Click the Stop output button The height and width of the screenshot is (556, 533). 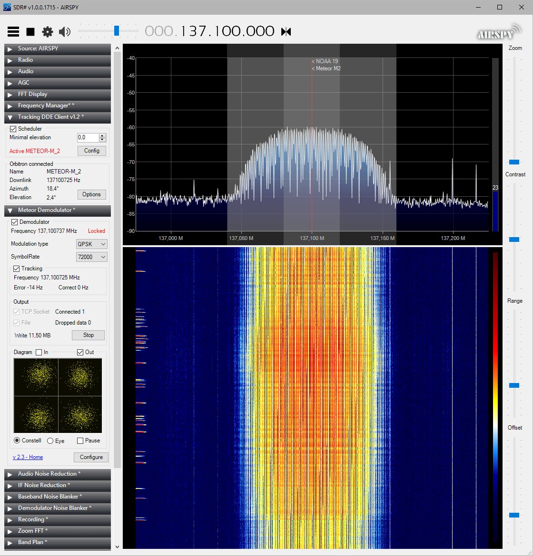89,335
